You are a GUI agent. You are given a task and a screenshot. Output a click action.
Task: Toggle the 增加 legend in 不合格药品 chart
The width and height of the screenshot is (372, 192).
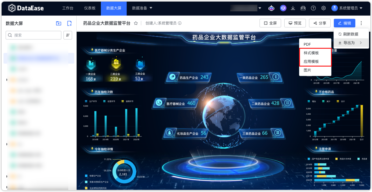tap(312, 101)
